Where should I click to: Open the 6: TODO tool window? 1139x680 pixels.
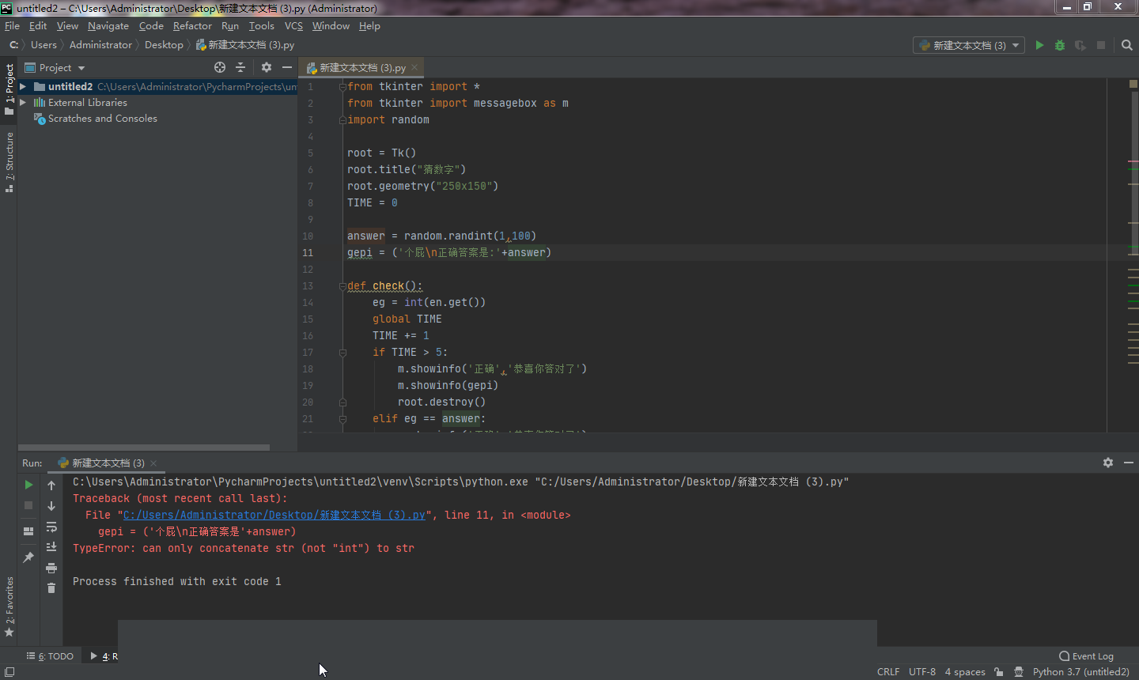[50, 656]
